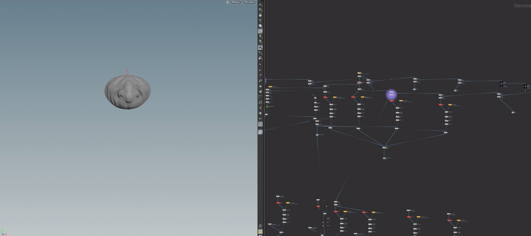Image resolution: width=531 pixels, height=236 pixels.
Task: Click the XYZ axis gizmo in viewport corner
Action: click(x=3, y=232)
